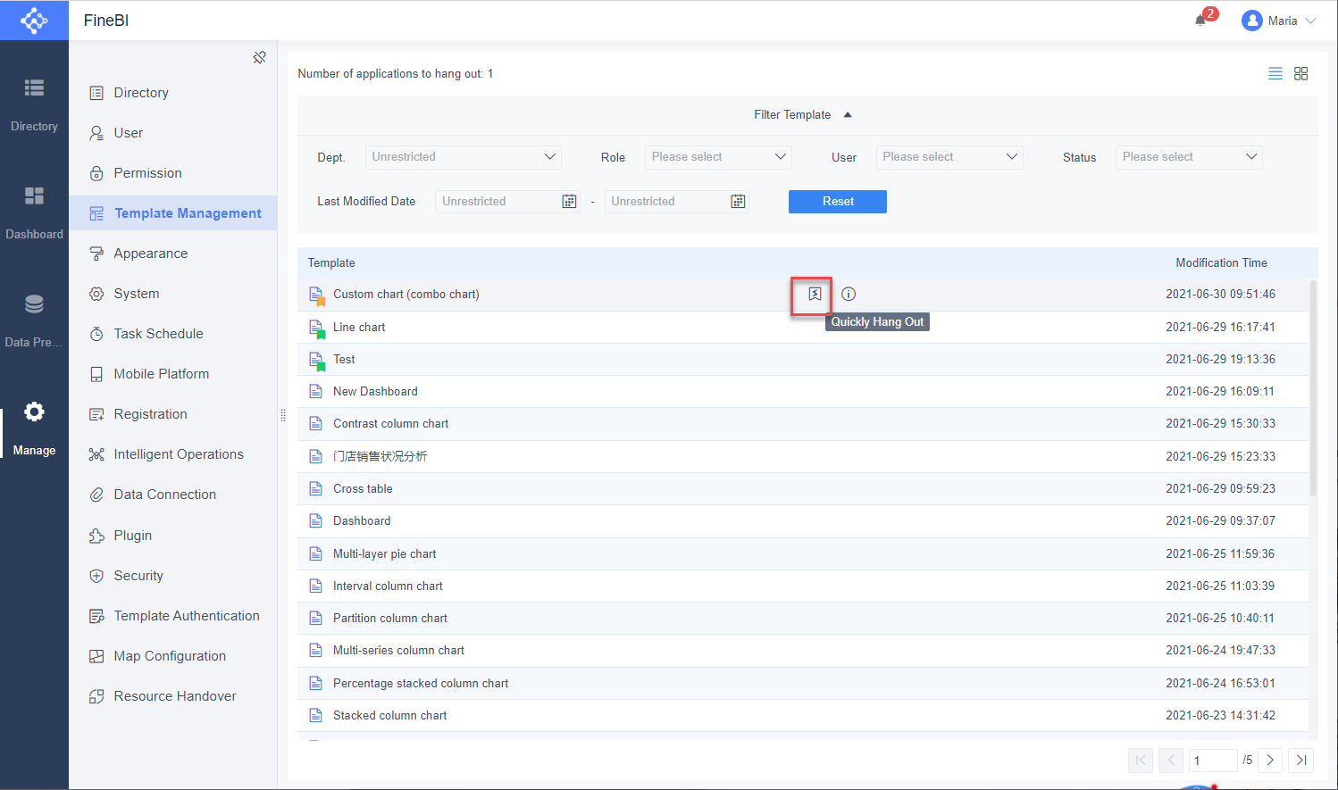Click the page number input field
The height and width of the screenshot is (790, 1338).
(x=1213, y=760)
